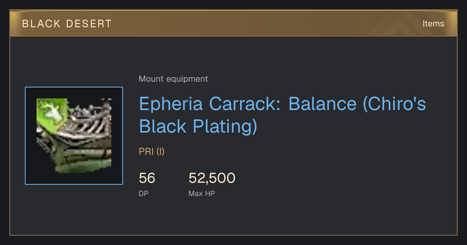
Task: Select the ship plating item artwork
Action: [x=74, y=136]
